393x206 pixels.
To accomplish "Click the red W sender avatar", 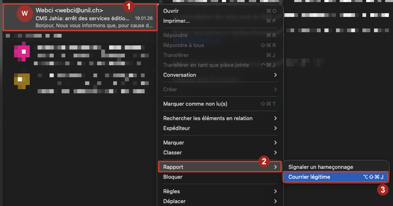I will click(x=24, y=14).
